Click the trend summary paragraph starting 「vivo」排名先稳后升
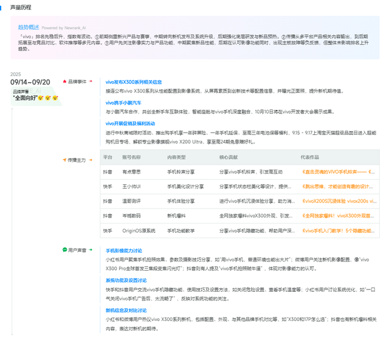 tap(193, 43)
